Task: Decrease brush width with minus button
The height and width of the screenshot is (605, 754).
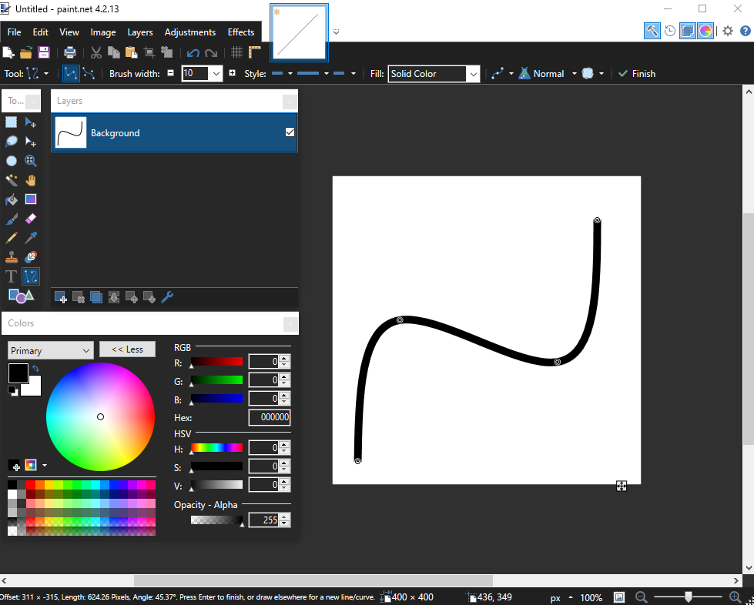Action: tap(170, 73)
